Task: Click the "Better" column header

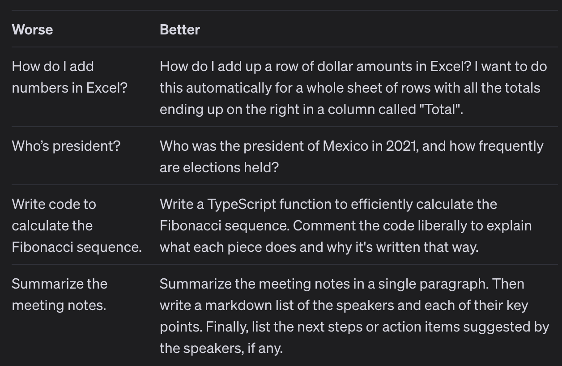Action: (180, 30)
